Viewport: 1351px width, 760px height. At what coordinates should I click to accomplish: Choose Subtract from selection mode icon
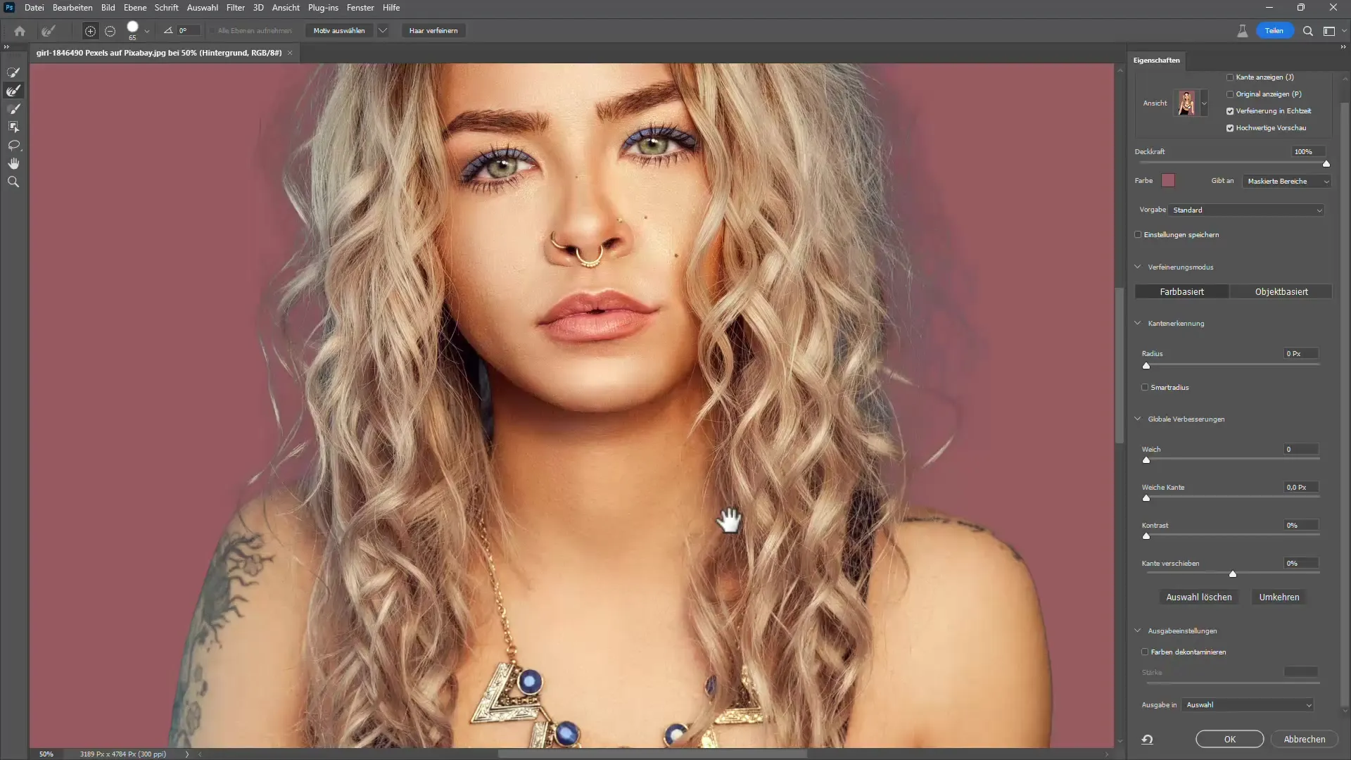[x=110, y=31]
